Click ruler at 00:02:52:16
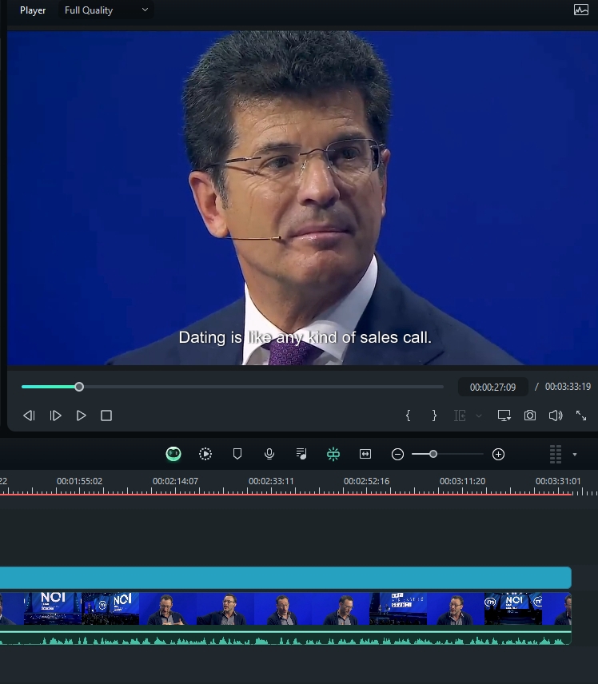Viewport: 598px width, 684px height. pos(366,481)
